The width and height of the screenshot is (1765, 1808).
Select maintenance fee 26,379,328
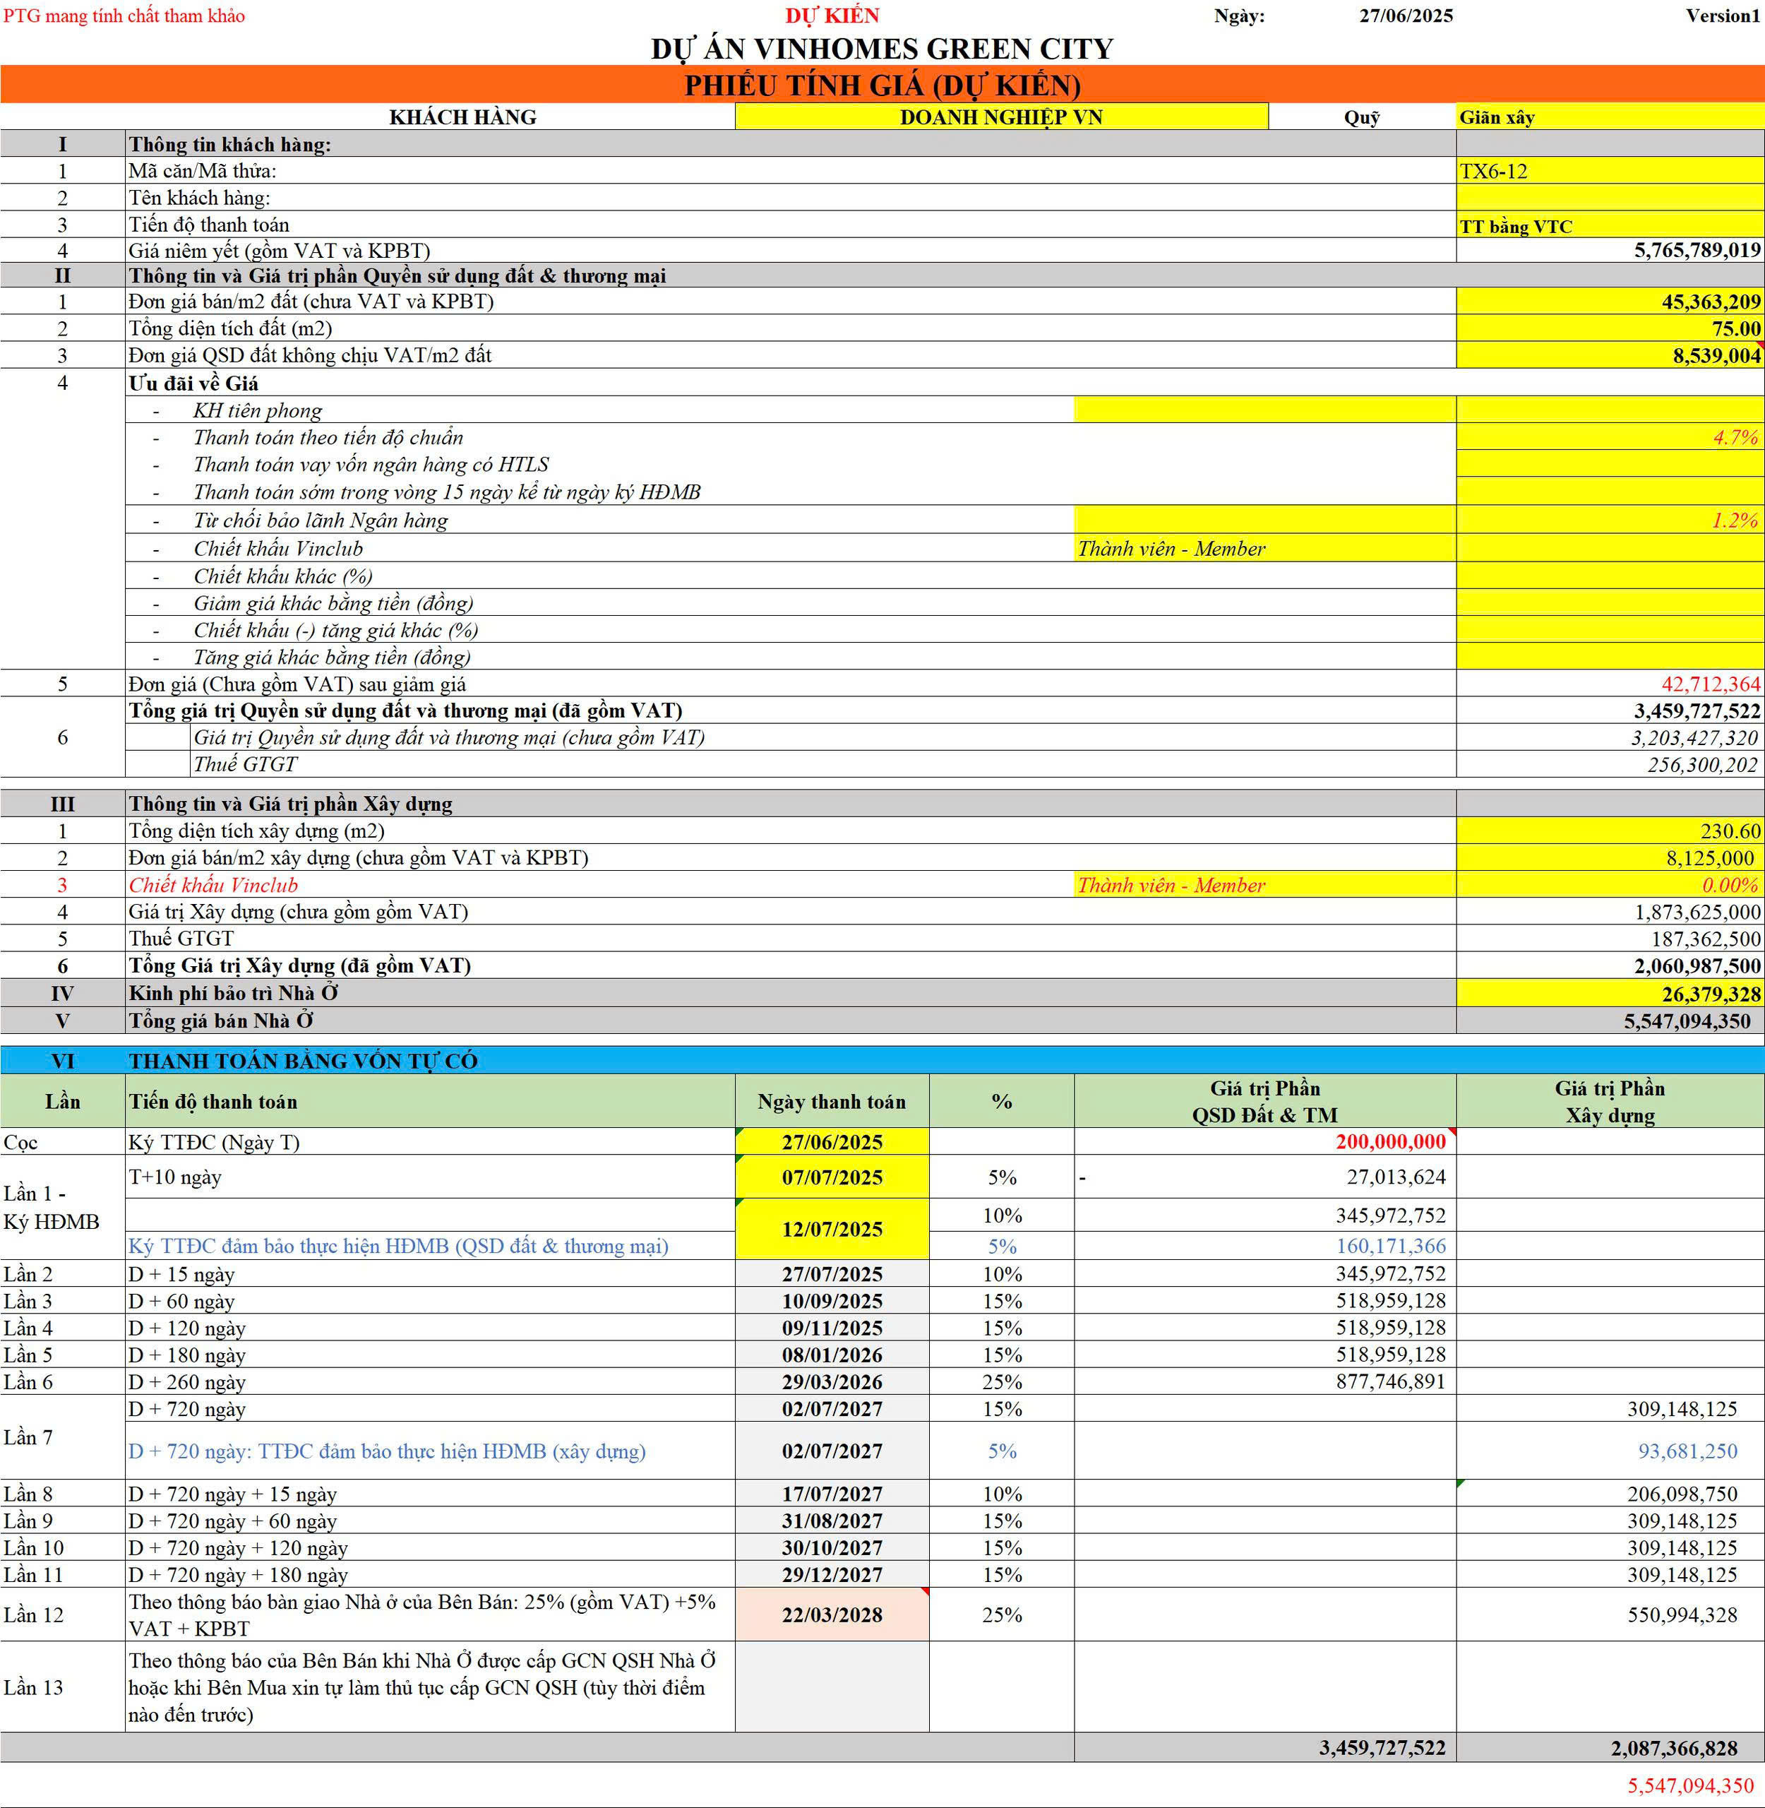point(1610,993)
